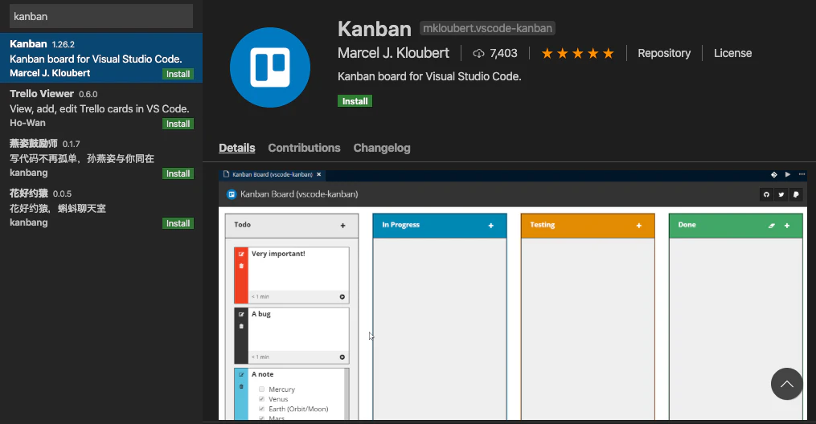Click the five-star rating of Kanban
The image size is (816, 424).
[x=578, y=53]
